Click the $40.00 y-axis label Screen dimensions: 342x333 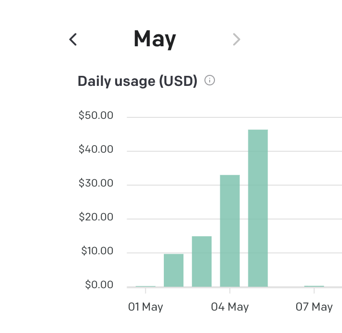[96, 149]
